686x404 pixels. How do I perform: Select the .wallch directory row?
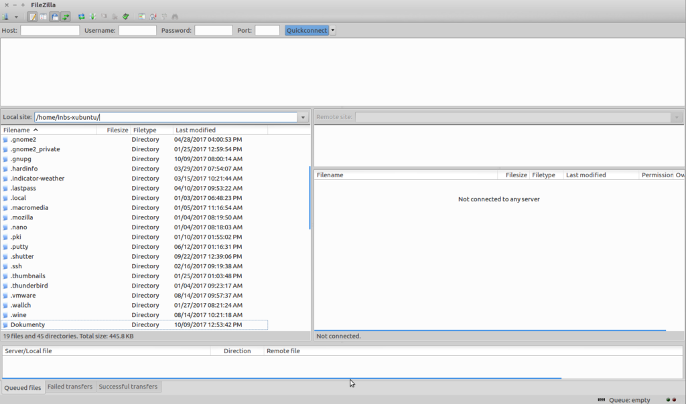pos(134,305)
